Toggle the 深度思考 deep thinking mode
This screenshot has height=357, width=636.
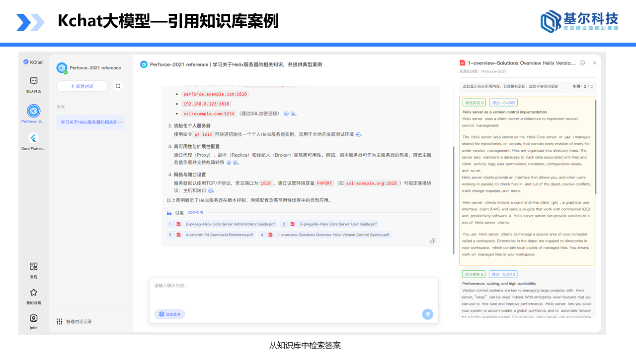169,314
